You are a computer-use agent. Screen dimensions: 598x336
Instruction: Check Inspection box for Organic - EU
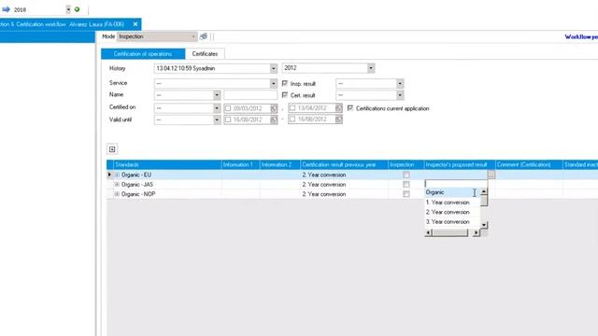406,175
